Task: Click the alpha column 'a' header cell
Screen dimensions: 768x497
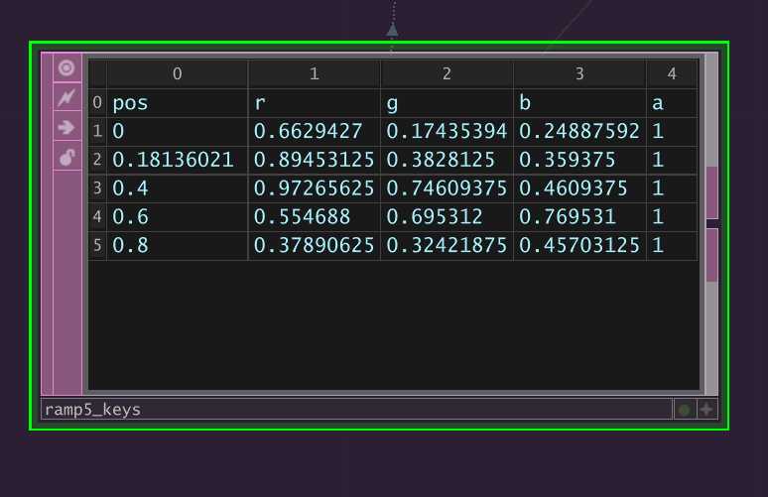Action: pos(671,103)
